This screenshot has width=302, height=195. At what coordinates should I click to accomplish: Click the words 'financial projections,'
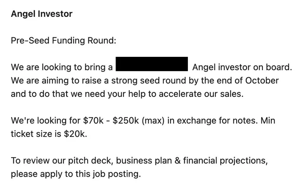point(225,161)
